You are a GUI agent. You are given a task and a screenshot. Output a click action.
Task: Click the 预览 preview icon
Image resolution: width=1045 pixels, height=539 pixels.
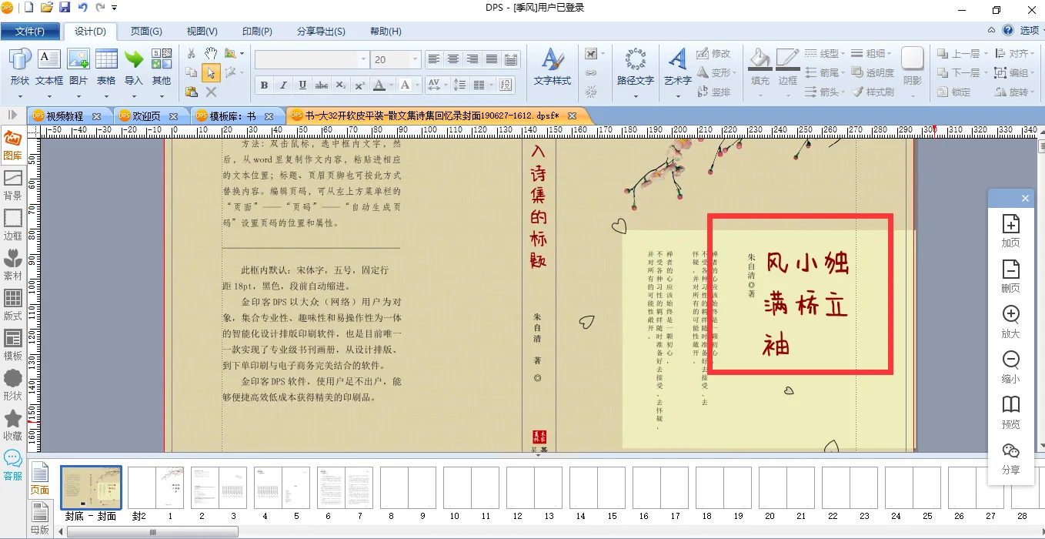[1010, 412]
